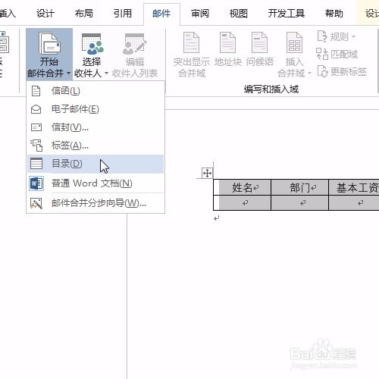Switch to the 布局 ribbon tab
The image size is (379, 379).
84,13
